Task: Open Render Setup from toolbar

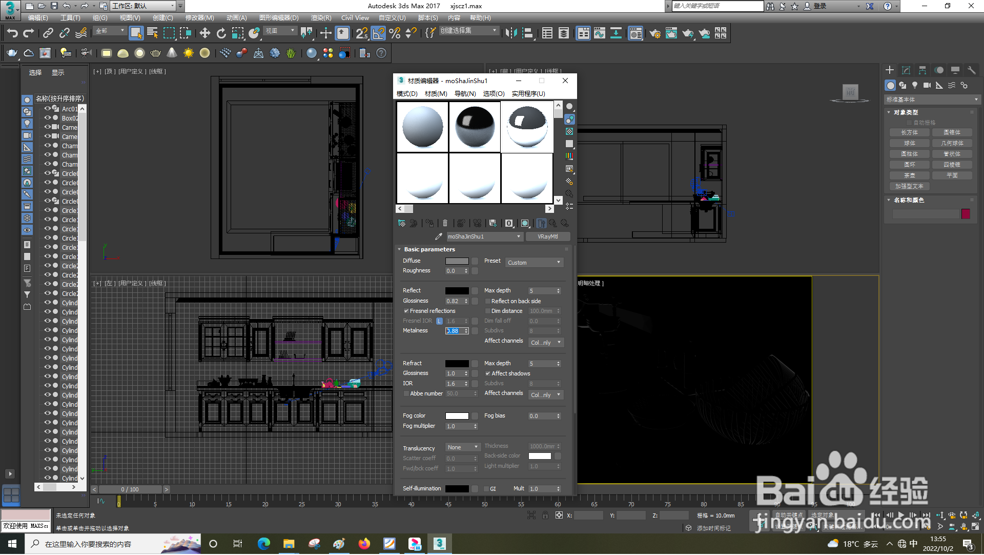Action: pyautogui.click(x=655, y=33)
